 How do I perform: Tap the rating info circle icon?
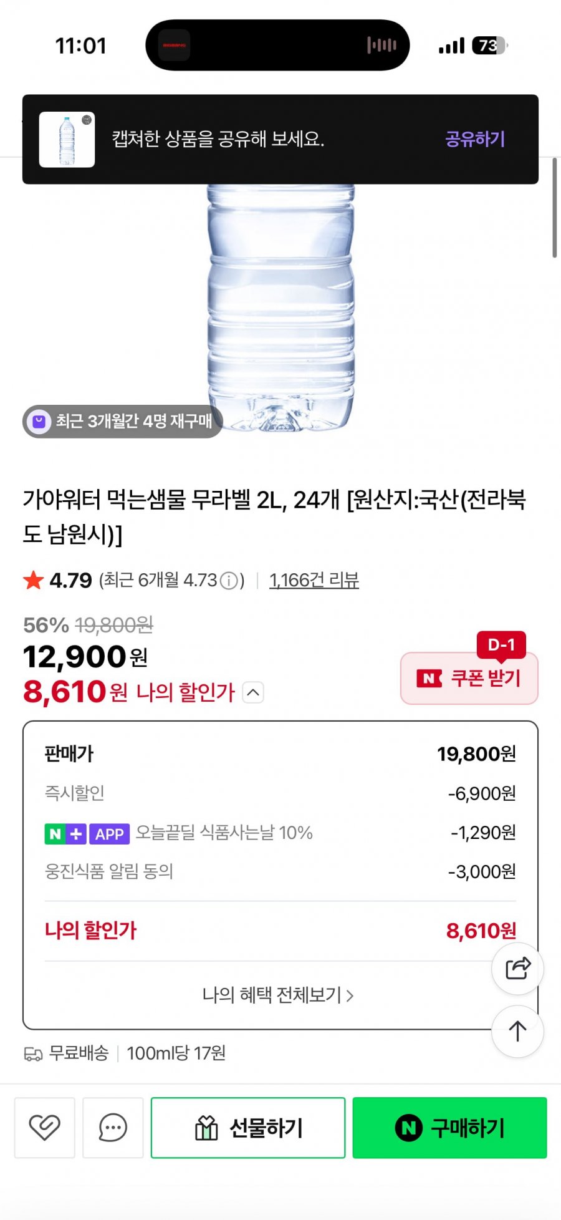(x=229, y=581)
